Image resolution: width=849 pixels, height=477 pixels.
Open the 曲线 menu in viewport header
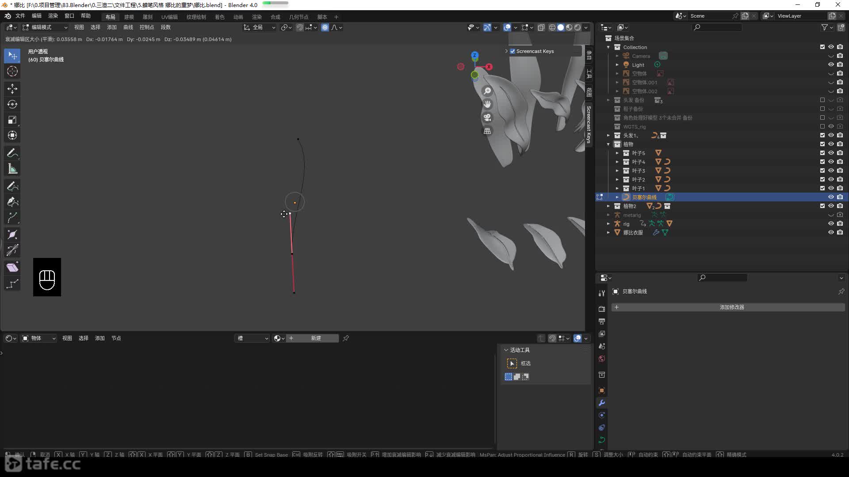128,27
